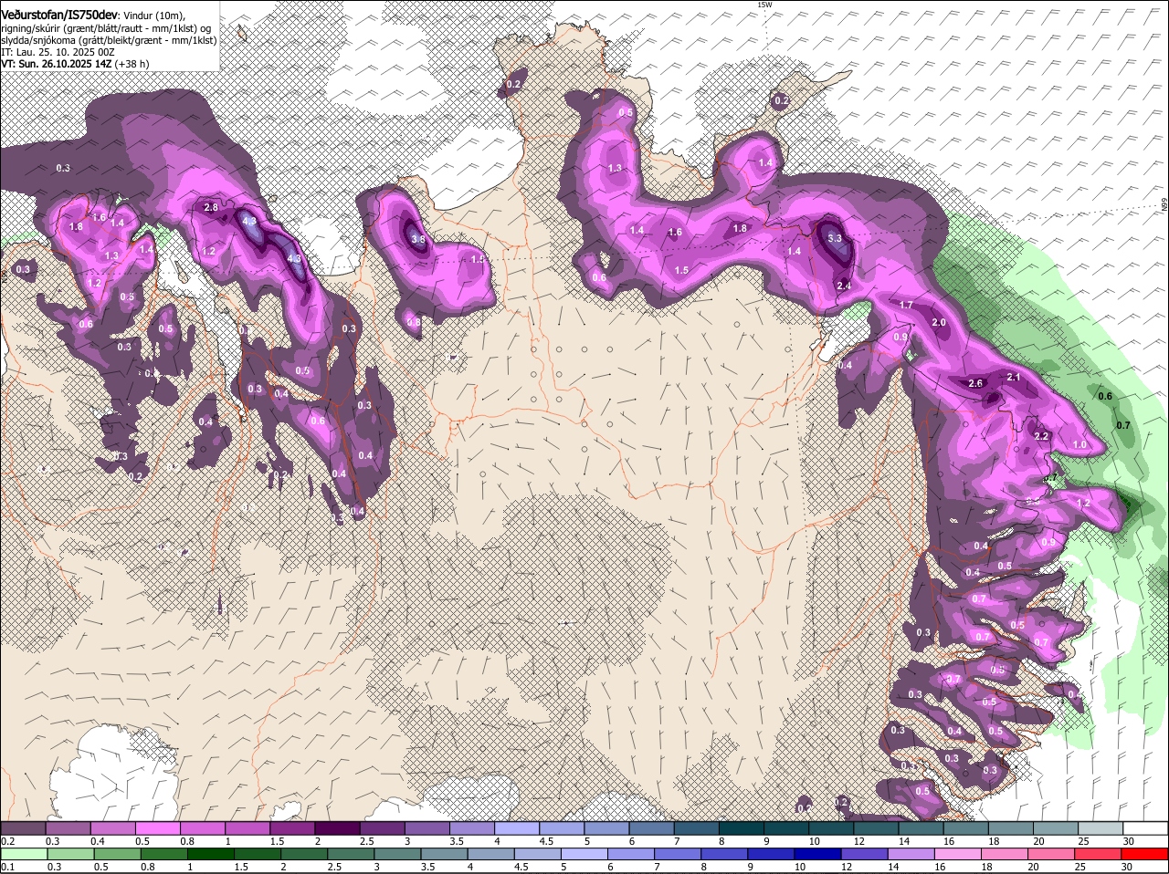This screenshot has height=874, width=1169.
Task: Click the Veðurstofan/IS750dev title text
Action: point(58,15)
